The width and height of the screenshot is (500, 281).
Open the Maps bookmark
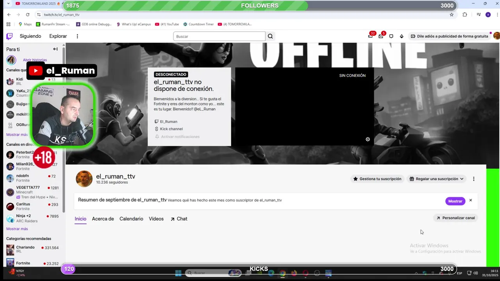point(25,24)
